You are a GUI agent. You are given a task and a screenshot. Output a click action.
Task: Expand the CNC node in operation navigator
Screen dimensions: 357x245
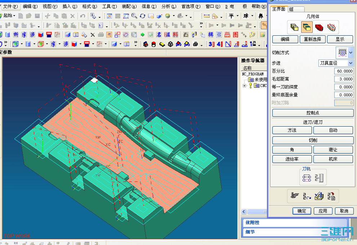tap(244, 86)
